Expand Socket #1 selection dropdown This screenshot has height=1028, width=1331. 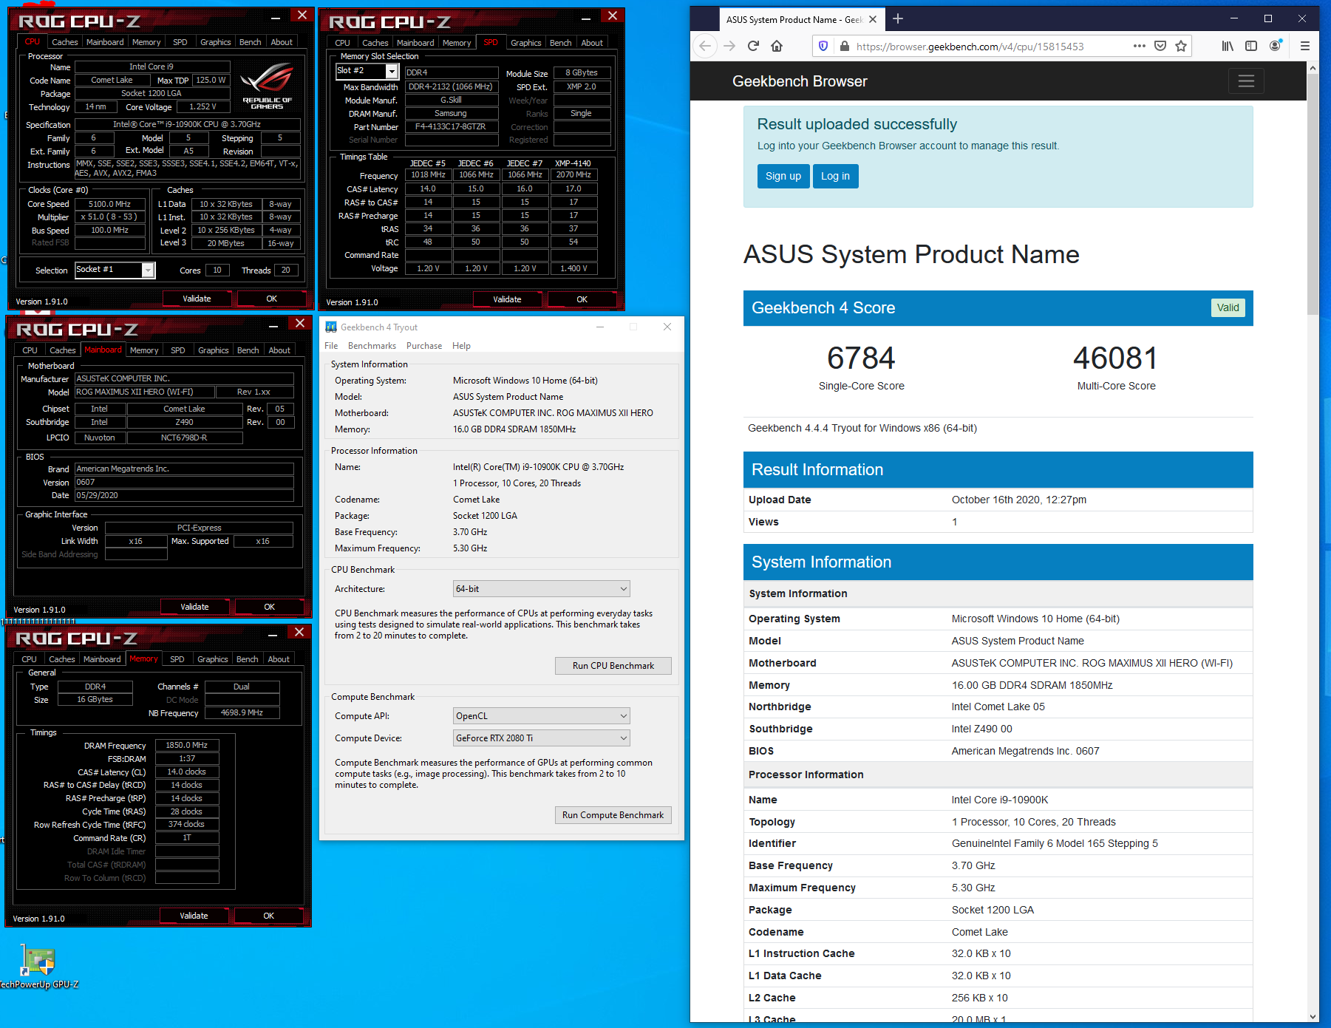pyautogui.click(x=148, y=270)
